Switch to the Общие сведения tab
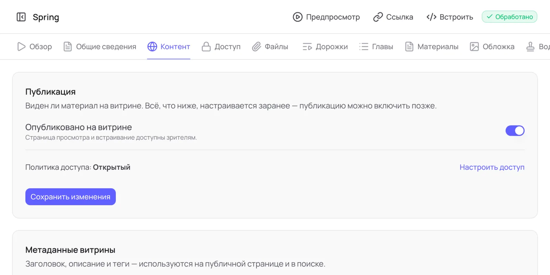 [x=100, y=46]
